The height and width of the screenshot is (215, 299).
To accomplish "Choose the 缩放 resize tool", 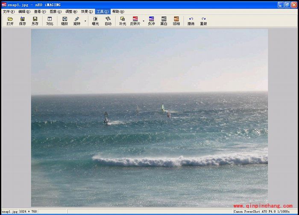I will (x=64, y=21).
